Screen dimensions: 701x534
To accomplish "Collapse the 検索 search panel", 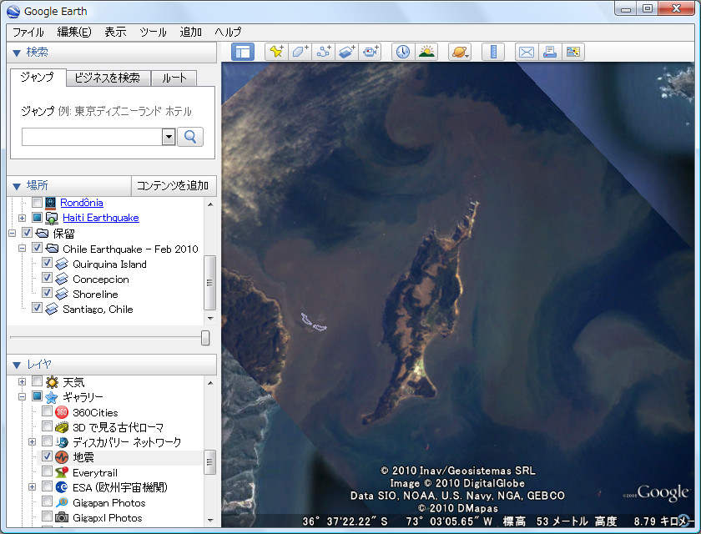I will tap(17, 53).
